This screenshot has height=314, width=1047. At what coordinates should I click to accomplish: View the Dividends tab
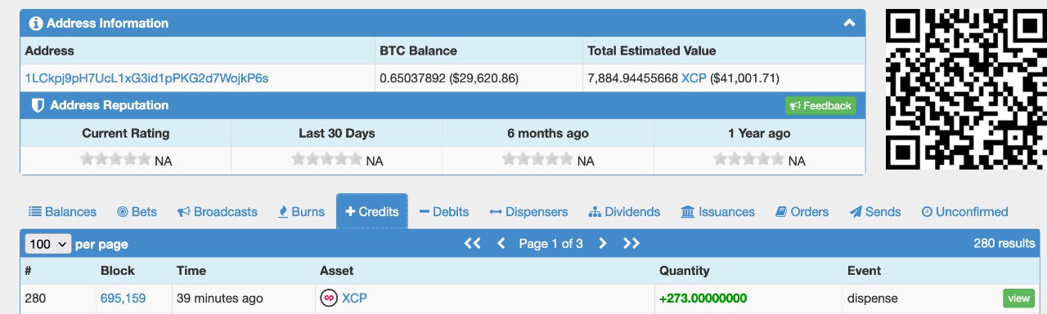[624, 211]
